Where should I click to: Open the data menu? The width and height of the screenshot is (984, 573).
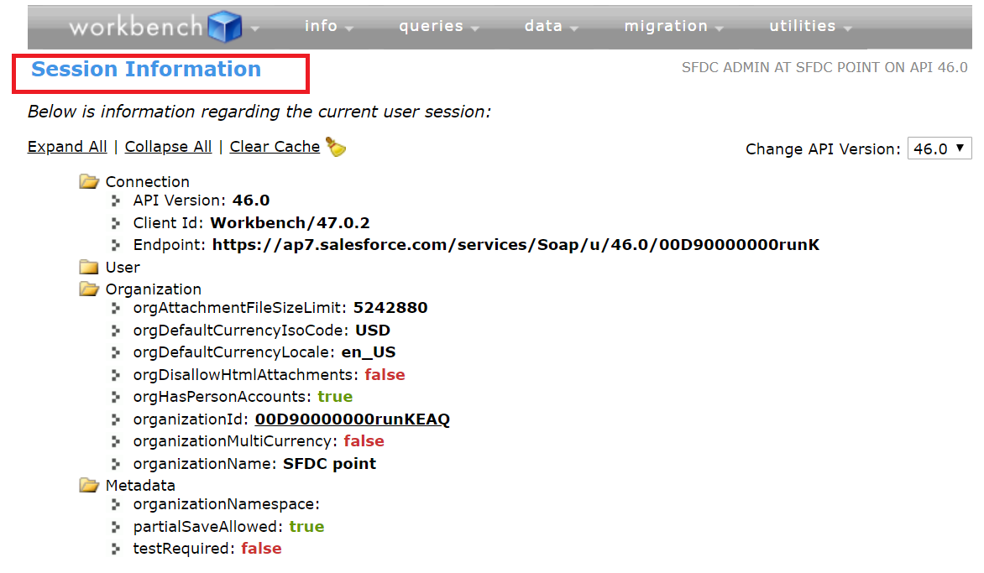(x=551, y=26)
